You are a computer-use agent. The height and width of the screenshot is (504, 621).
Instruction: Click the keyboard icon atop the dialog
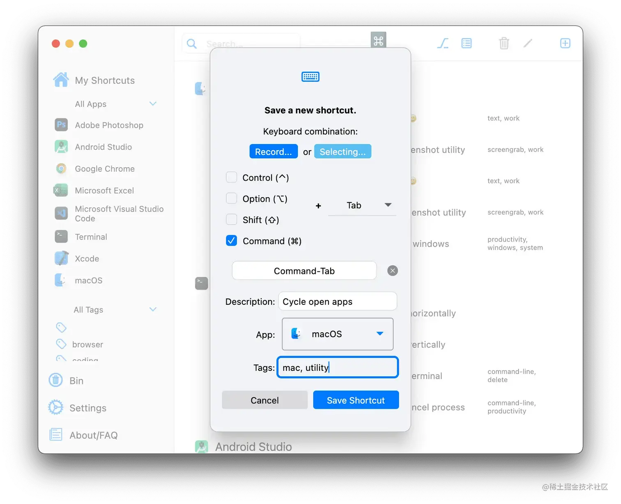click(x=310, y=77)
